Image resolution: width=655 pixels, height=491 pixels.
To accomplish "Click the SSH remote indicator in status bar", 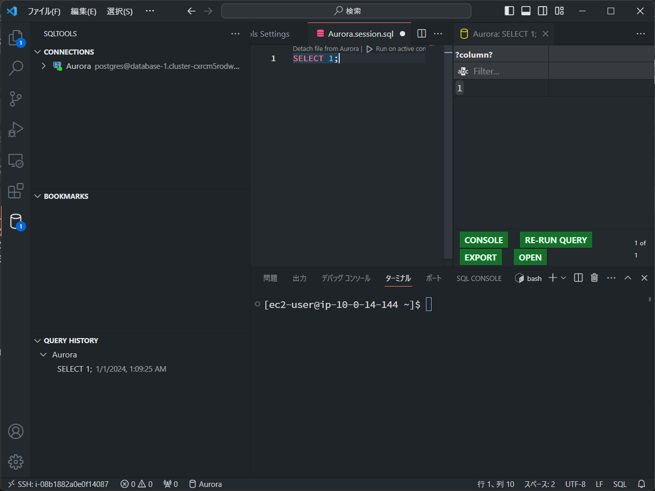I will click(x=58, y=484).
